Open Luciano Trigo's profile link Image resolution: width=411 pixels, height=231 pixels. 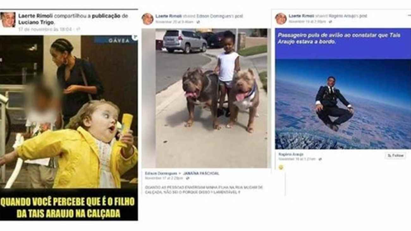coord(36,22)
